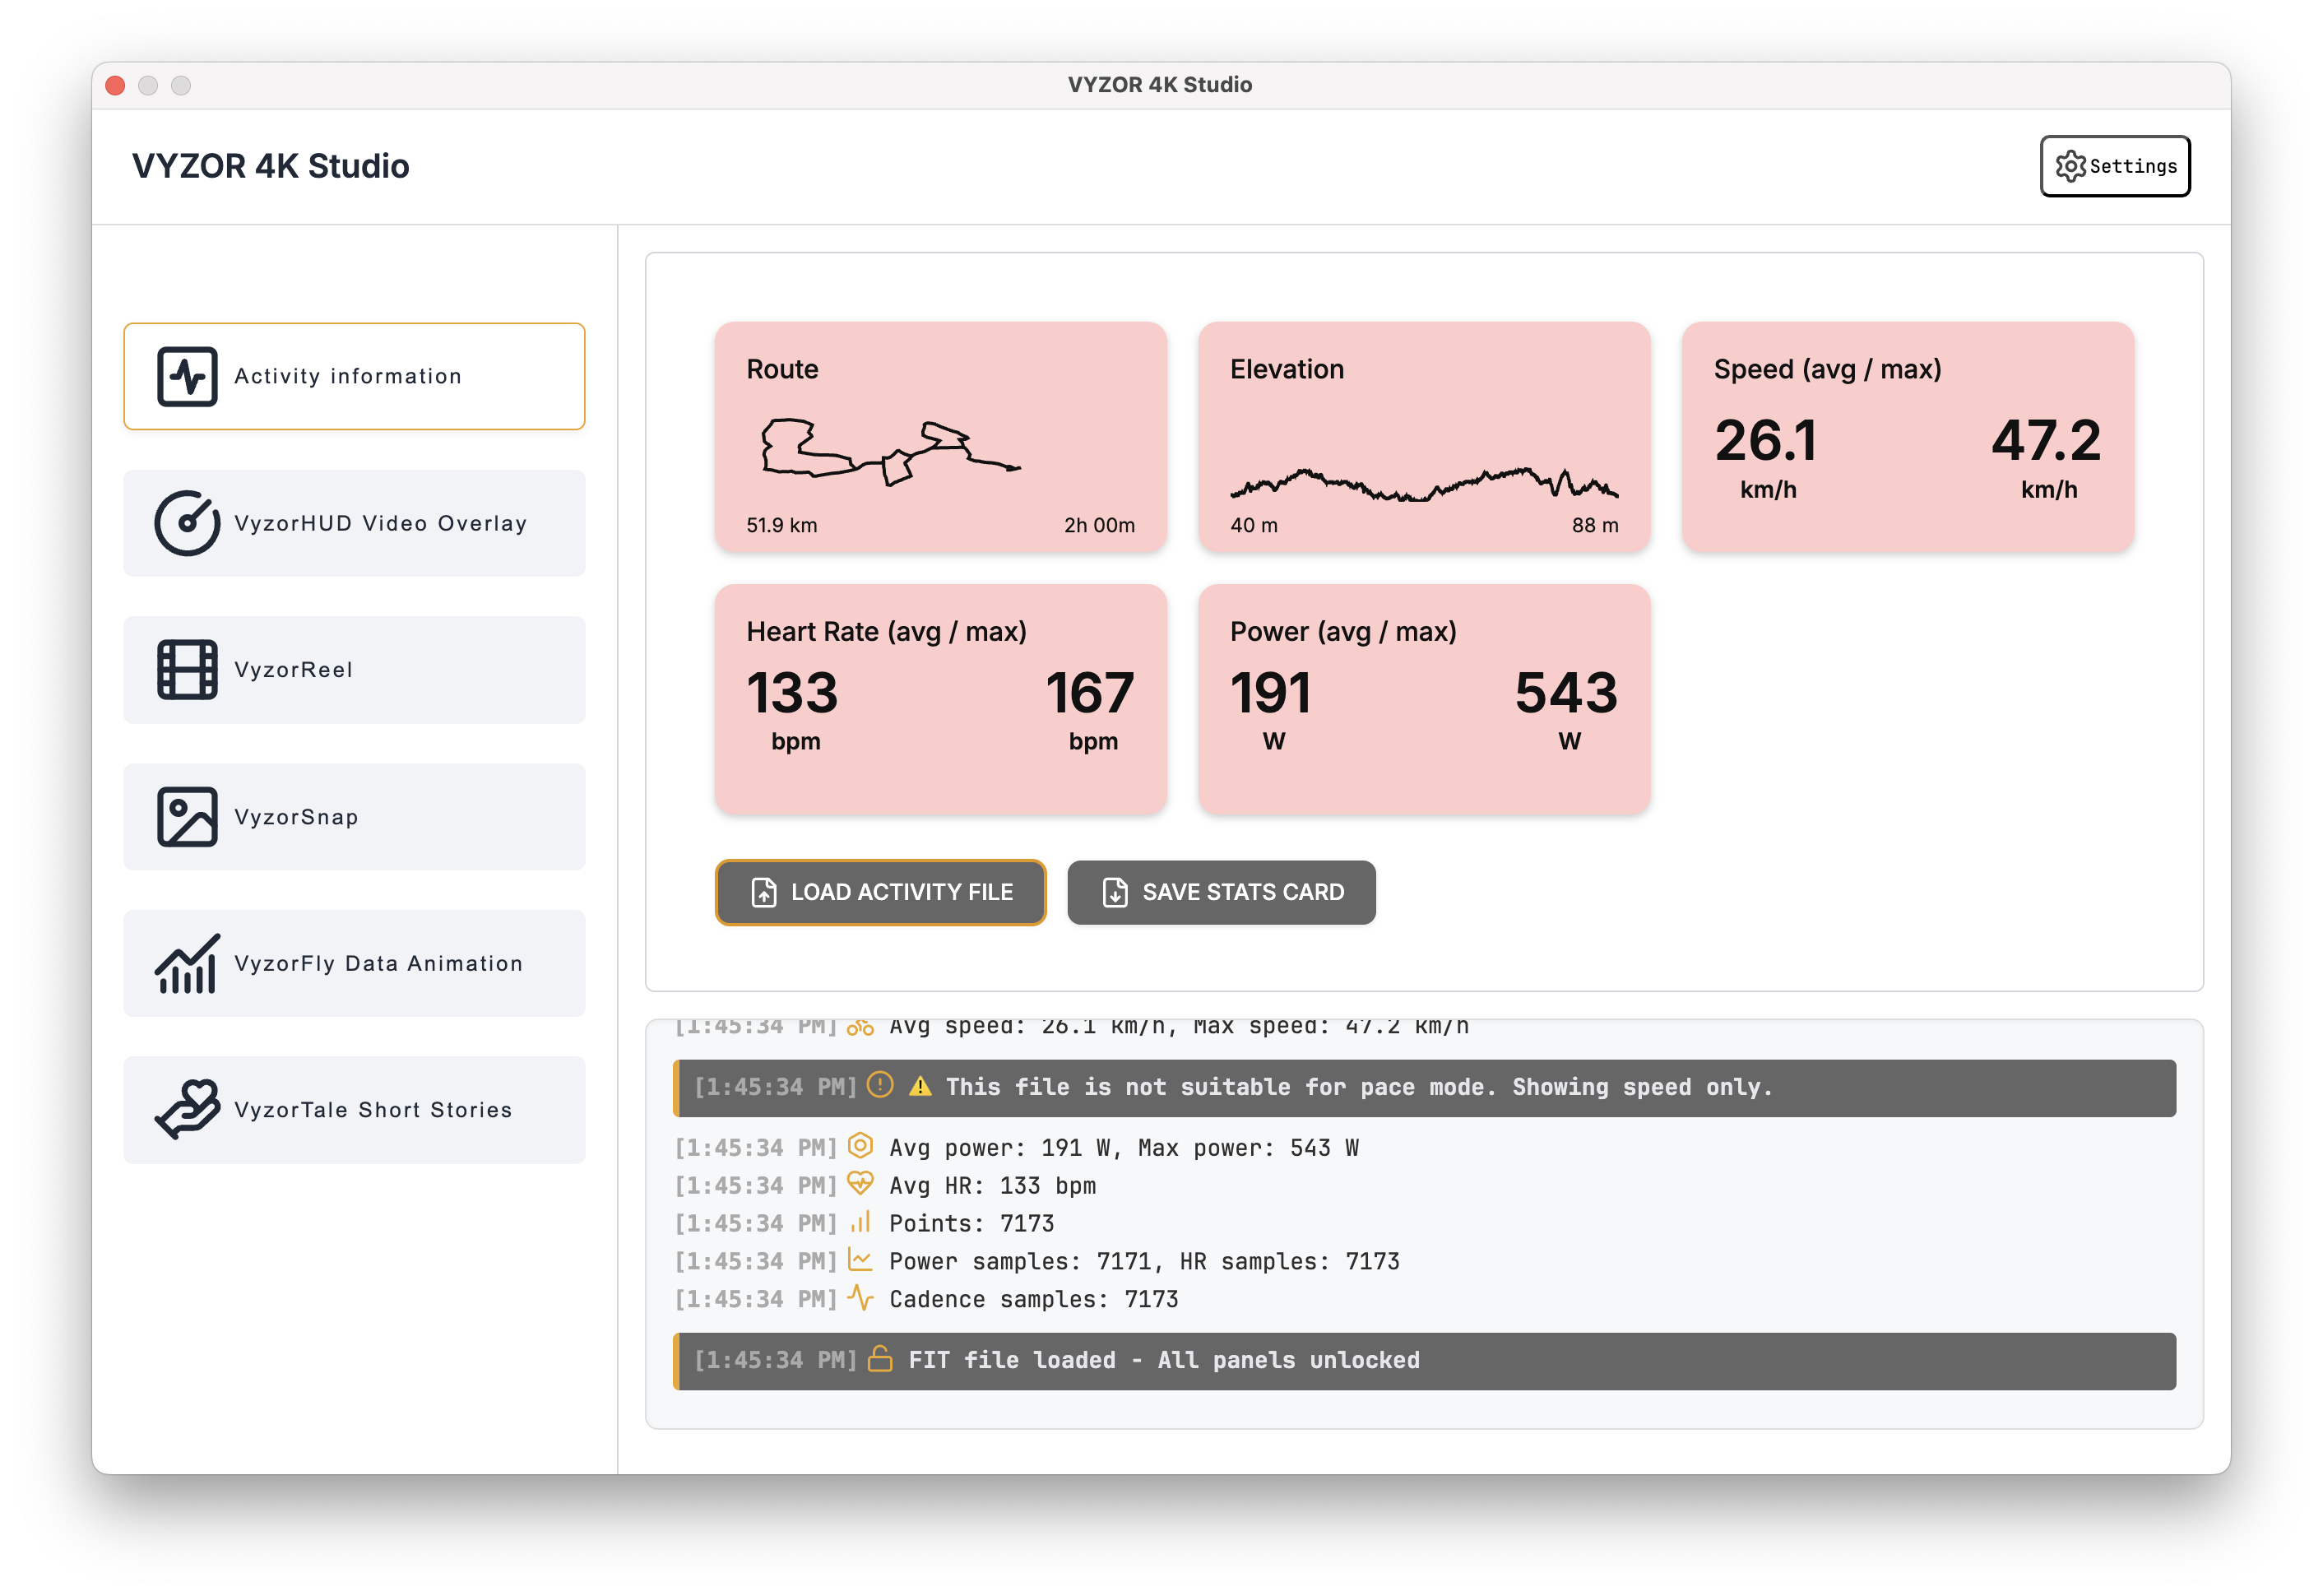Click the unlock padlock icon in the log
The image size is (2323, 1596).
tap(880, 1358)
